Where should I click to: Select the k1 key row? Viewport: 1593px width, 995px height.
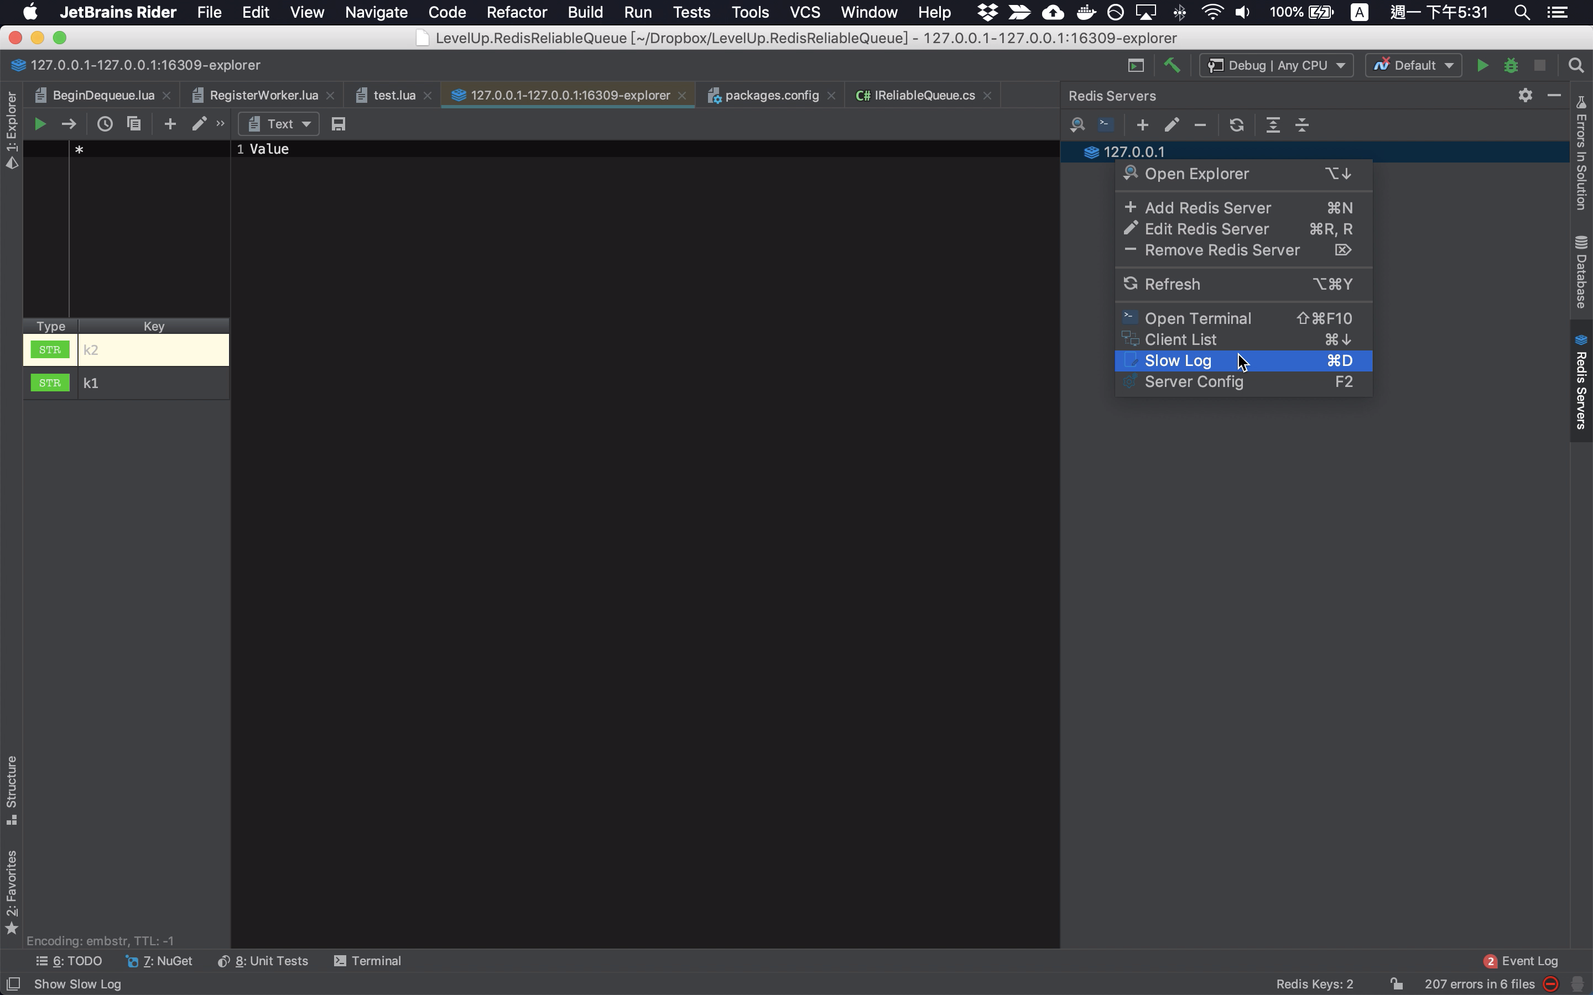pos(126,383)
